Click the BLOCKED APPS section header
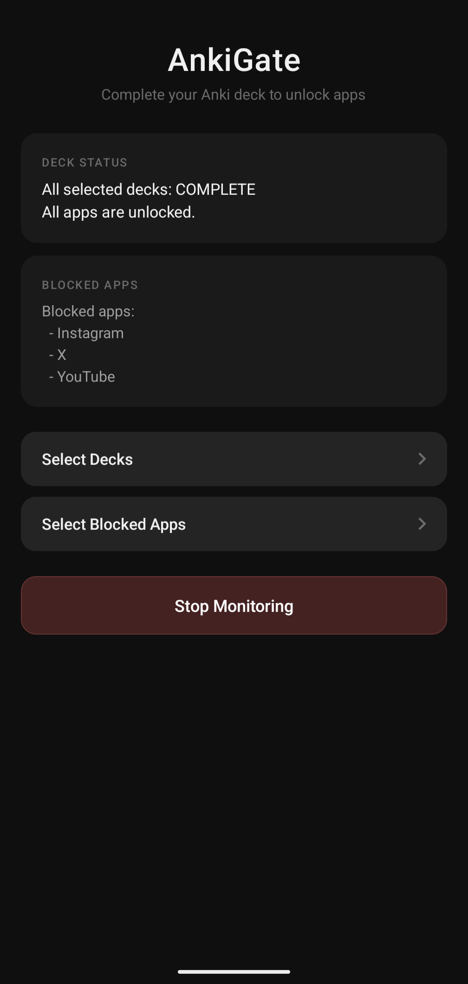Screen dimensions: 468x984 coord(90,285)
